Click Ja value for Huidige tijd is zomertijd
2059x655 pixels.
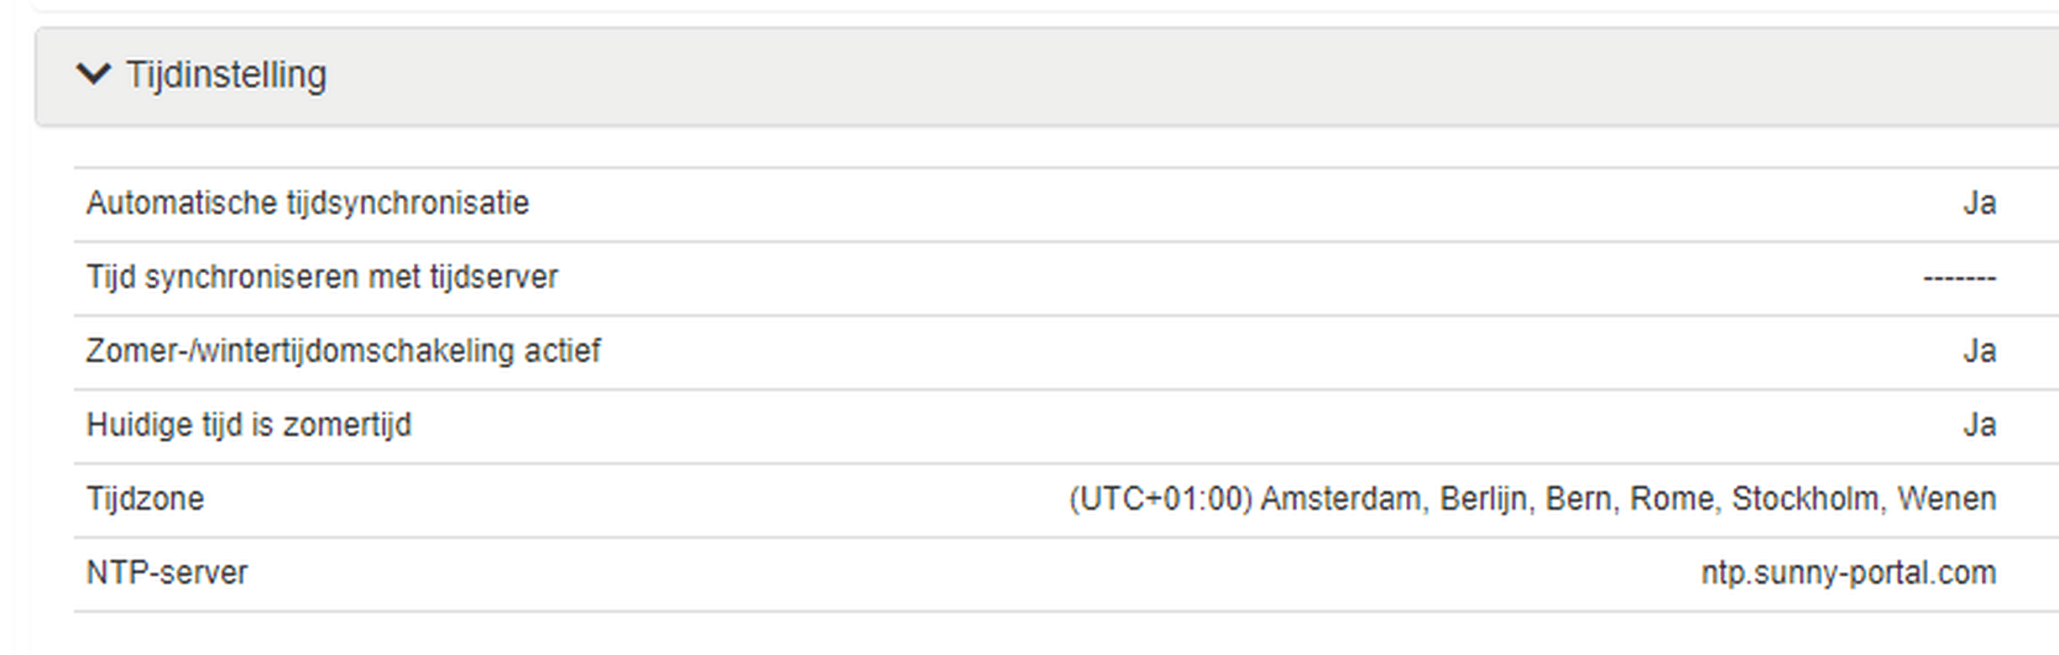tap(1978, 425)
